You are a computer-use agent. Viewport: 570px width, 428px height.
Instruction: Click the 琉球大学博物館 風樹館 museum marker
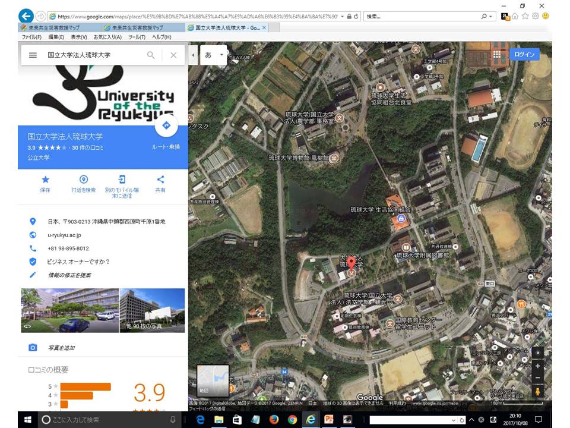334,158
